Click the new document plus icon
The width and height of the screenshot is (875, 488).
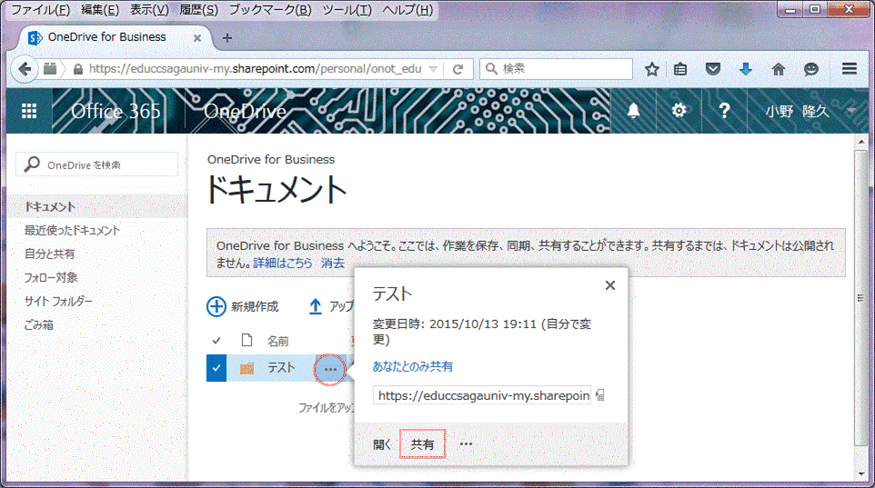(216, 306)
